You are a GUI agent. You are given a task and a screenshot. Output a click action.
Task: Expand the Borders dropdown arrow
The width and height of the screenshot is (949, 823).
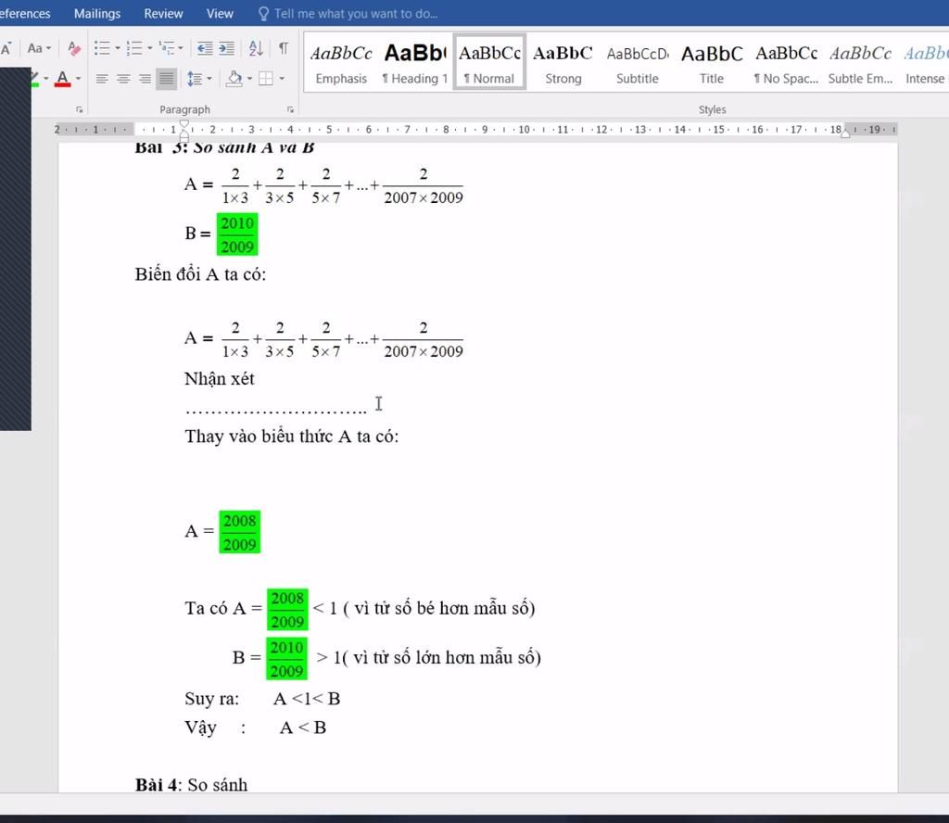[x=282, y=78]
